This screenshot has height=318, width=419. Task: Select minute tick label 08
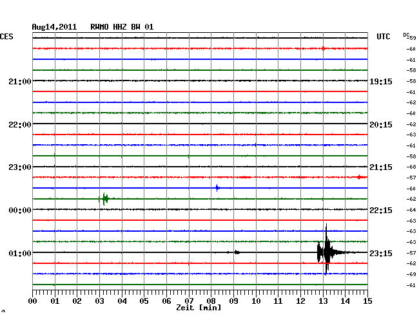pos(211,301)
